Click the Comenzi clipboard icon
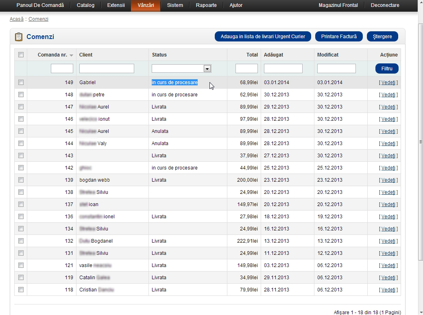 coord(19,37)
